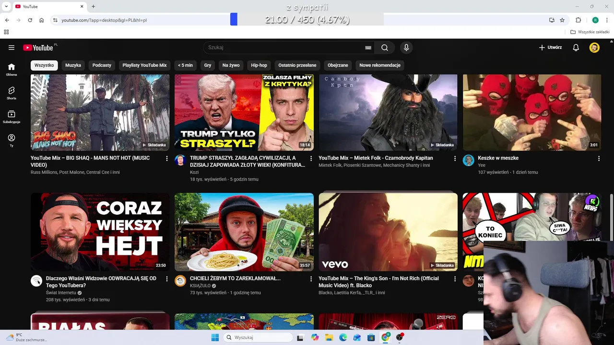Open Świat Internetu channel avatar

pos(36,281)
